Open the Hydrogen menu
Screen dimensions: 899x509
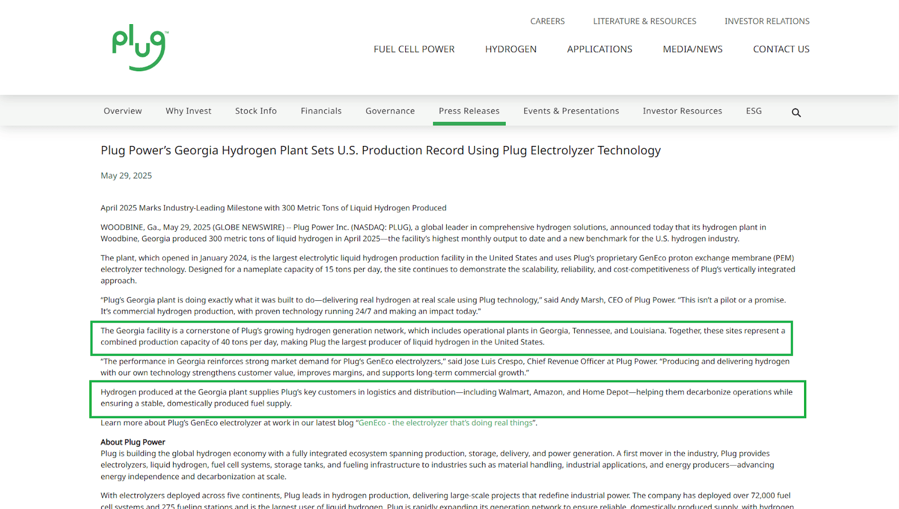(511, 49)
